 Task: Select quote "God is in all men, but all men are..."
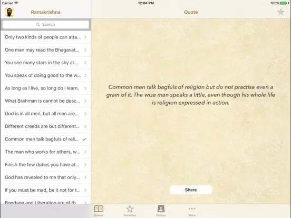coord(46,114)
